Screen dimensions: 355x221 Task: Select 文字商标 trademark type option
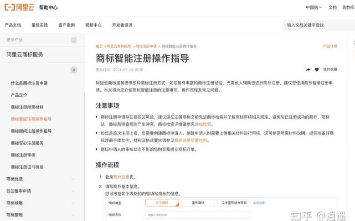pos(162,203)
